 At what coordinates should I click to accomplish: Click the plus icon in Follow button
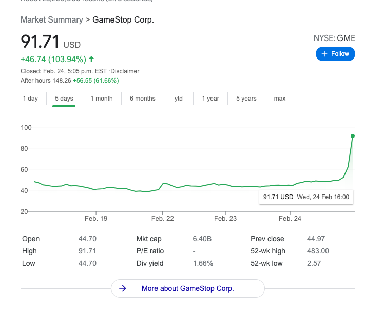324,54
